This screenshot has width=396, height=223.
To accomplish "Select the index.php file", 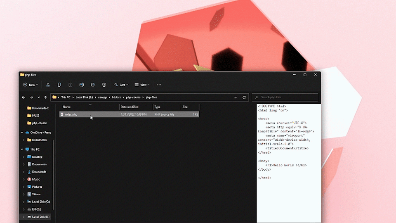I will [x=71, y=114].
